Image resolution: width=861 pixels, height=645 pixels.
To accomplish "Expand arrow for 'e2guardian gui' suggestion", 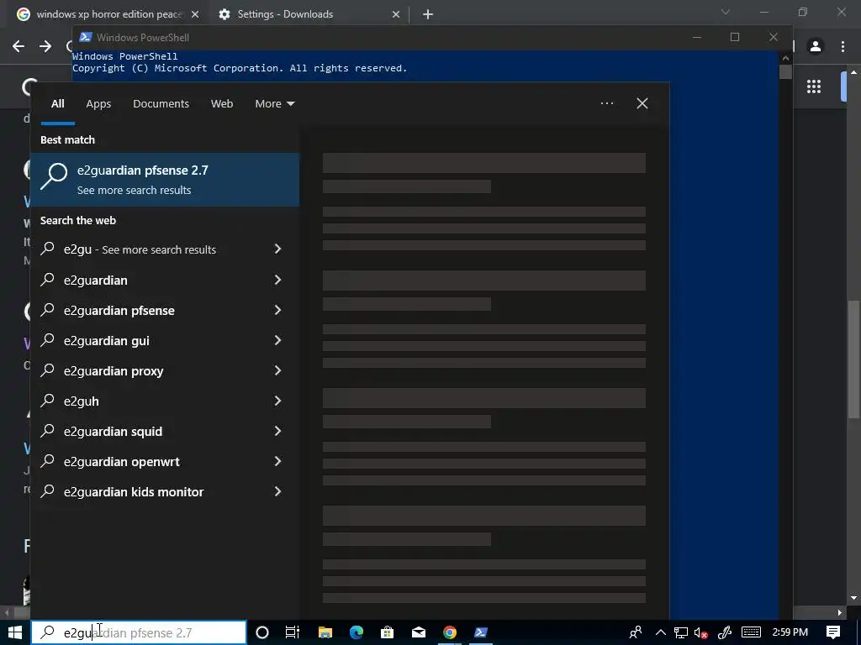I will click(x=277, y=340).
